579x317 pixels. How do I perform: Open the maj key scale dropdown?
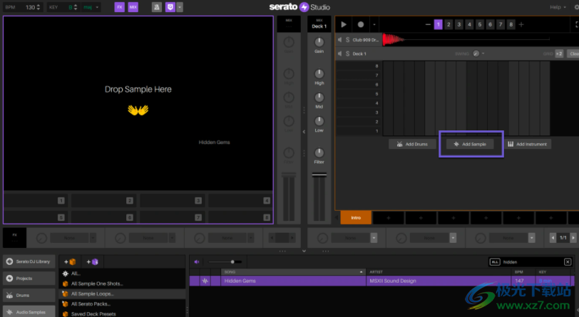pos(91,7)
